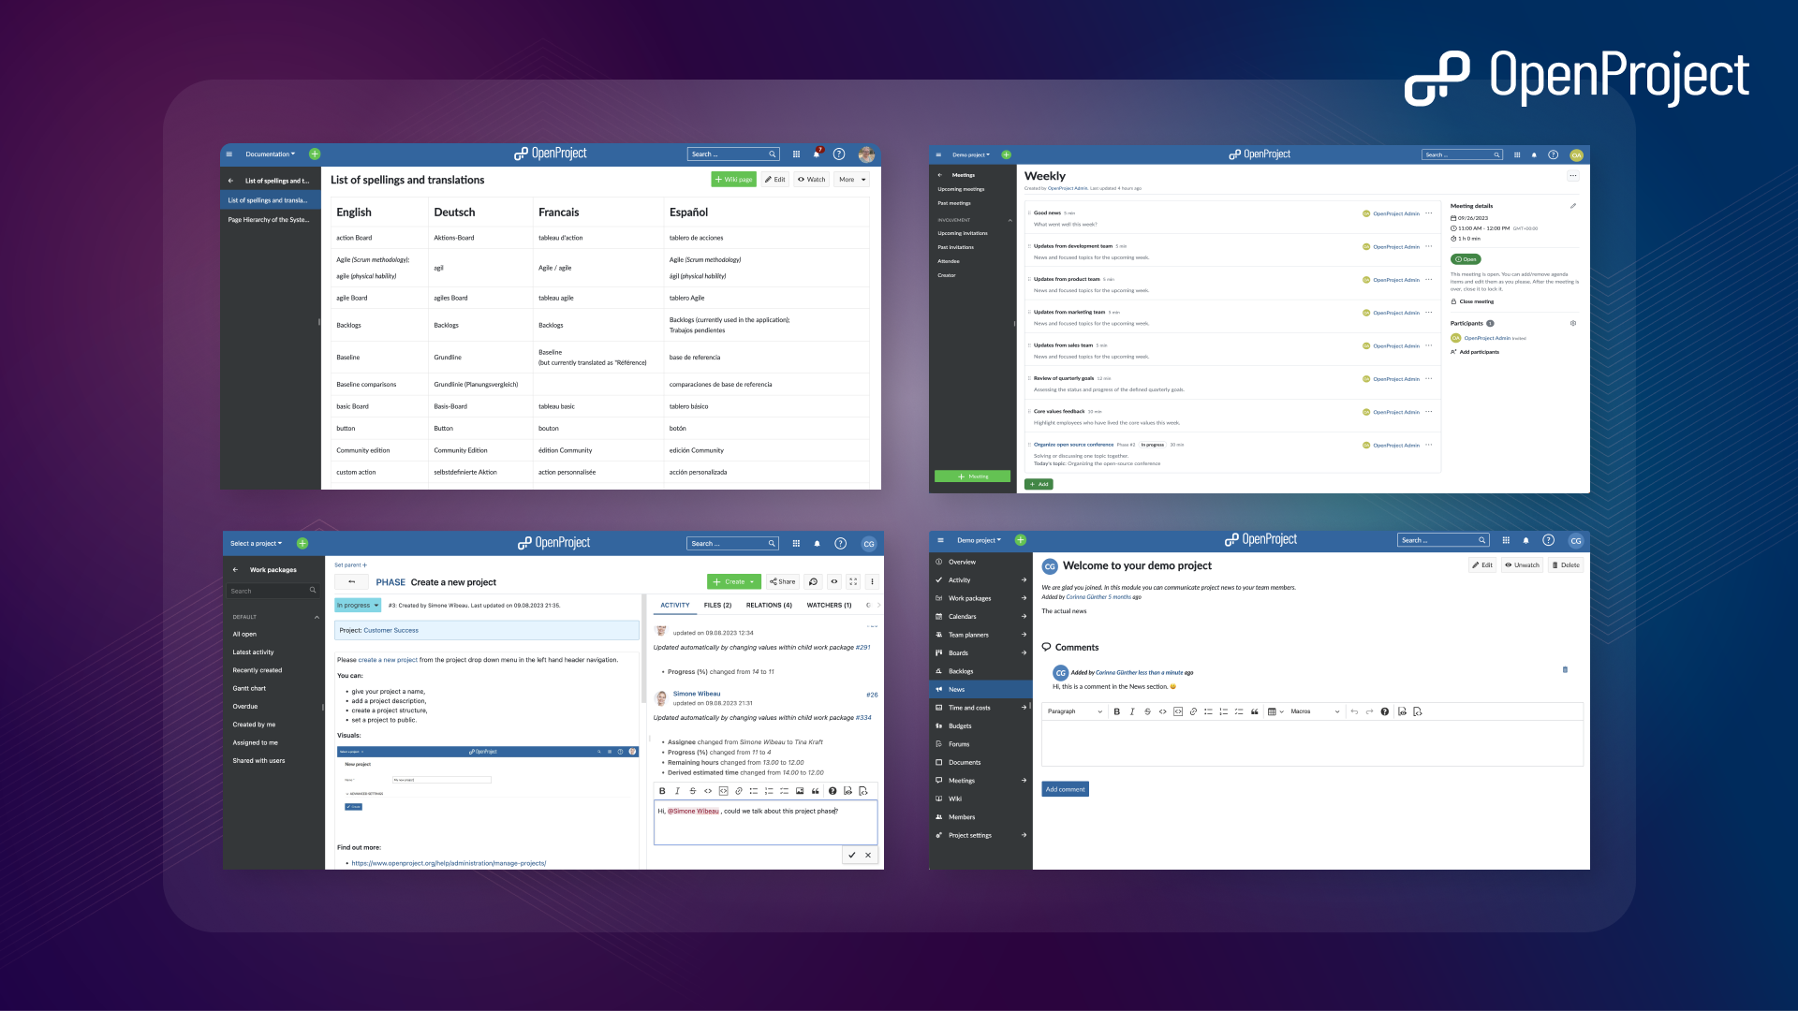Insert image icon in work package comment toolbar
1798x1011 pixels.
coord(800,791)
